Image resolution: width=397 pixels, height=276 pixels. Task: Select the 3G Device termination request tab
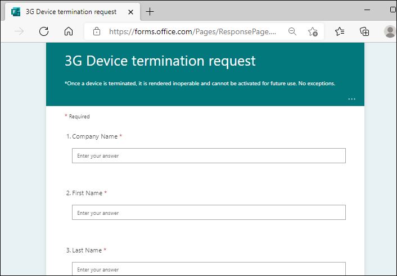tap(73, 12)
